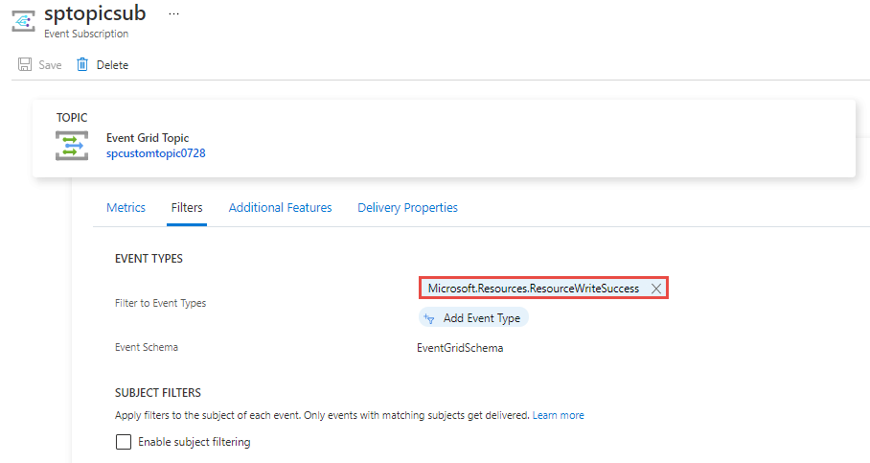870x463 pixels.
Task: Open the spcustomtopic0728 topic link
Action: pos(155,153)
